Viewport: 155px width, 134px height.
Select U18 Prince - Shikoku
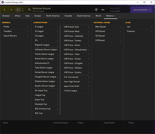tap(76, 68)
